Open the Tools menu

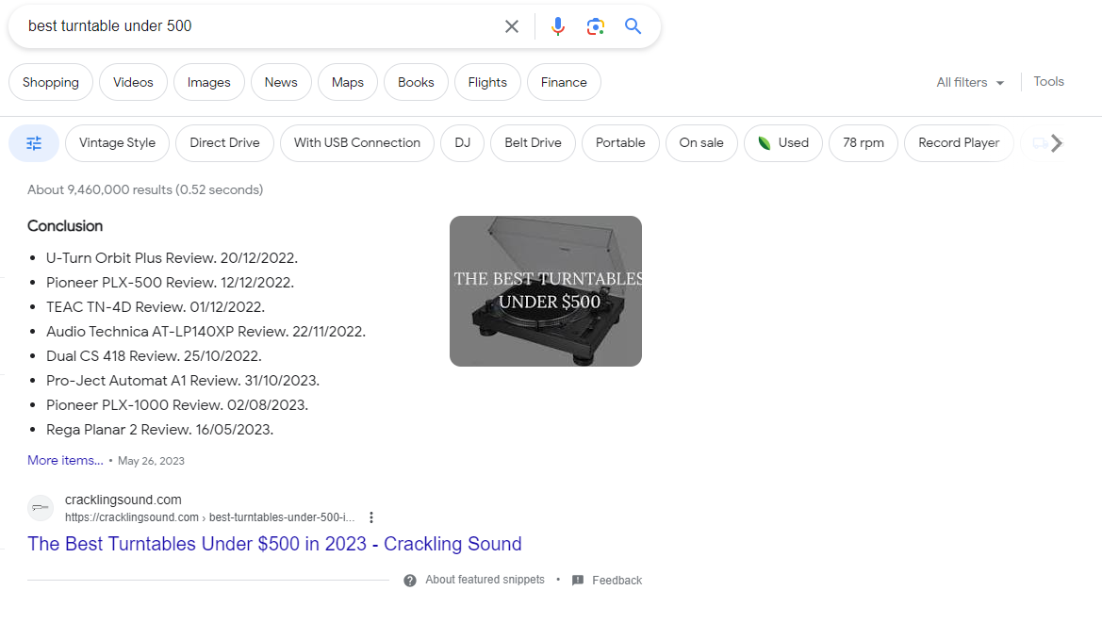coord(1048,81)
